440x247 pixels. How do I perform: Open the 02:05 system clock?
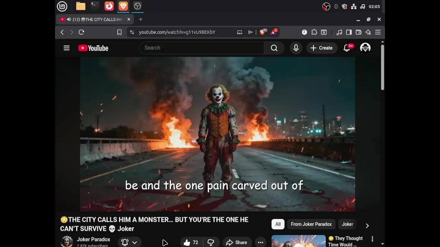[374, 7]
